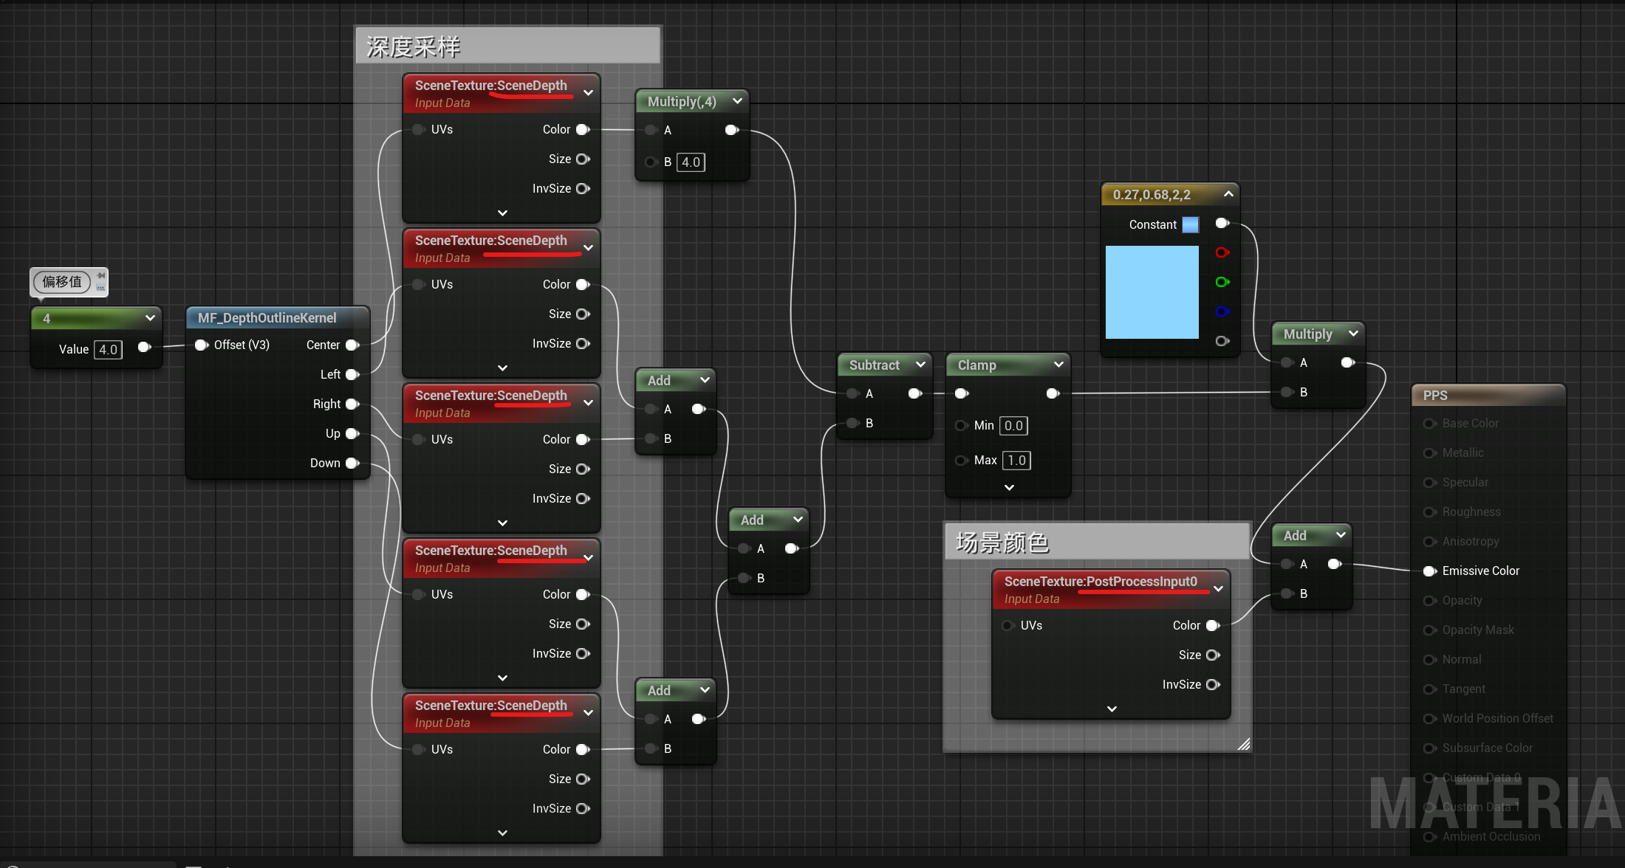Click the green channel output pin

click(1222, 282)
